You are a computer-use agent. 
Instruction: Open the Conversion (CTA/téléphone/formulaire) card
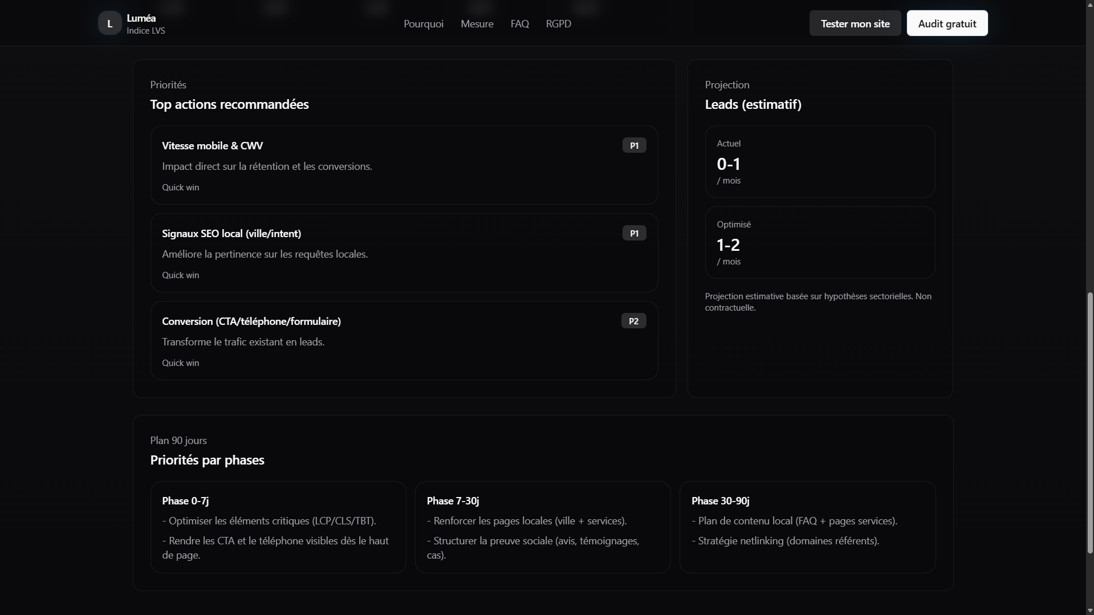tap(404, 341)
